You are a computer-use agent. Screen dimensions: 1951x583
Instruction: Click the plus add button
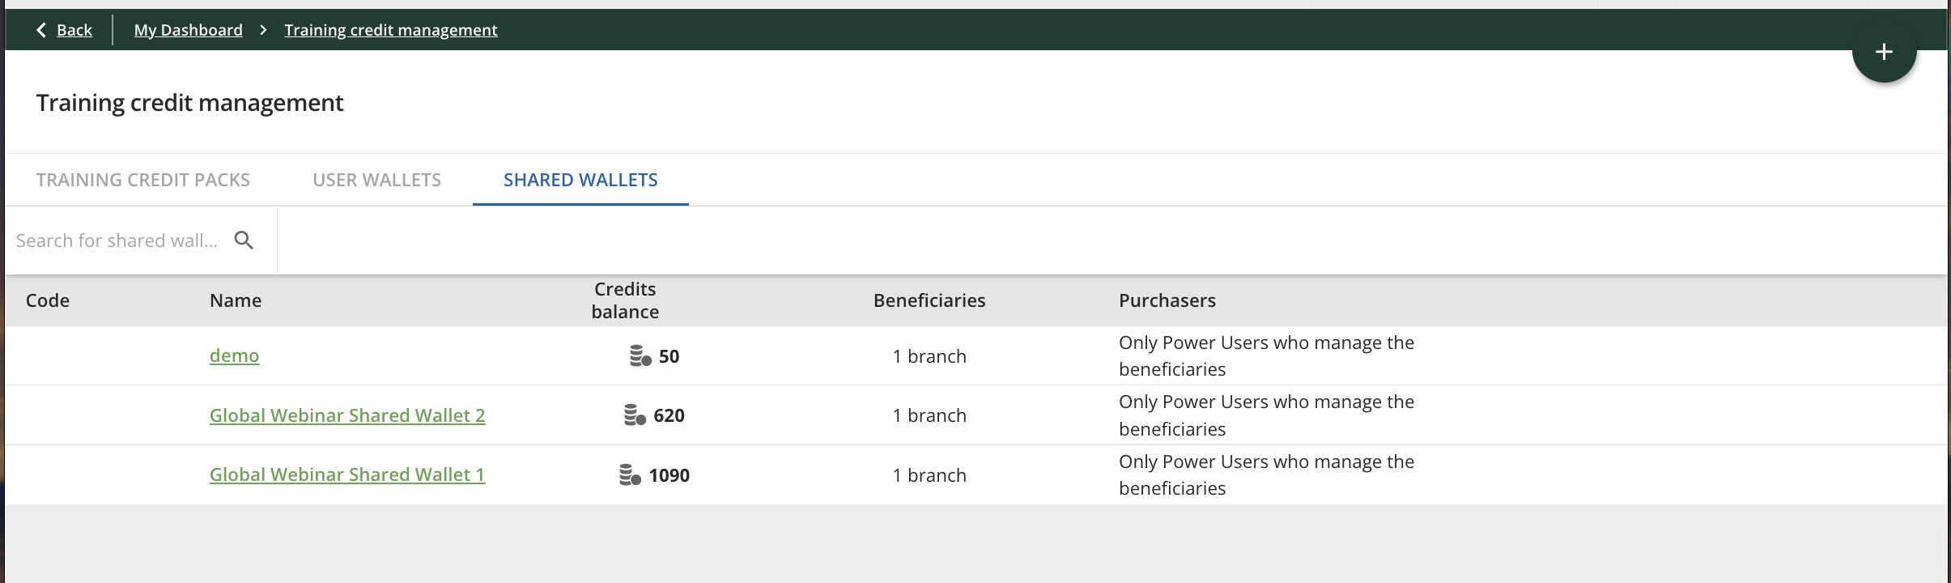1884,52
